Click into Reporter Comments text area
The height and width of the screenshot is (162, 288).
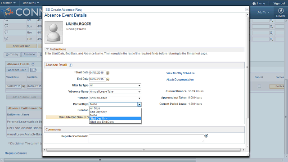coord(146,139)
